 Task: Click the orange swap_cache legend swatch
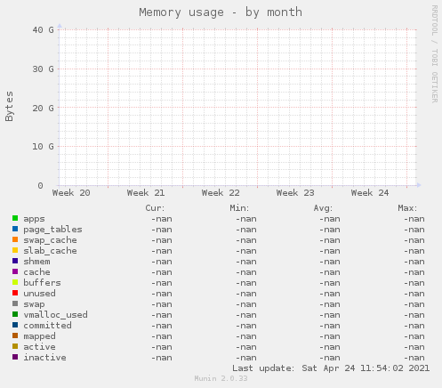[x=15, y=239]
